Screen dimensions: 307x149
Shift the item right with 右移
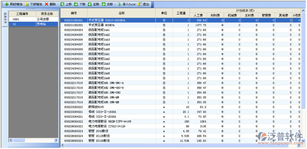107,4
